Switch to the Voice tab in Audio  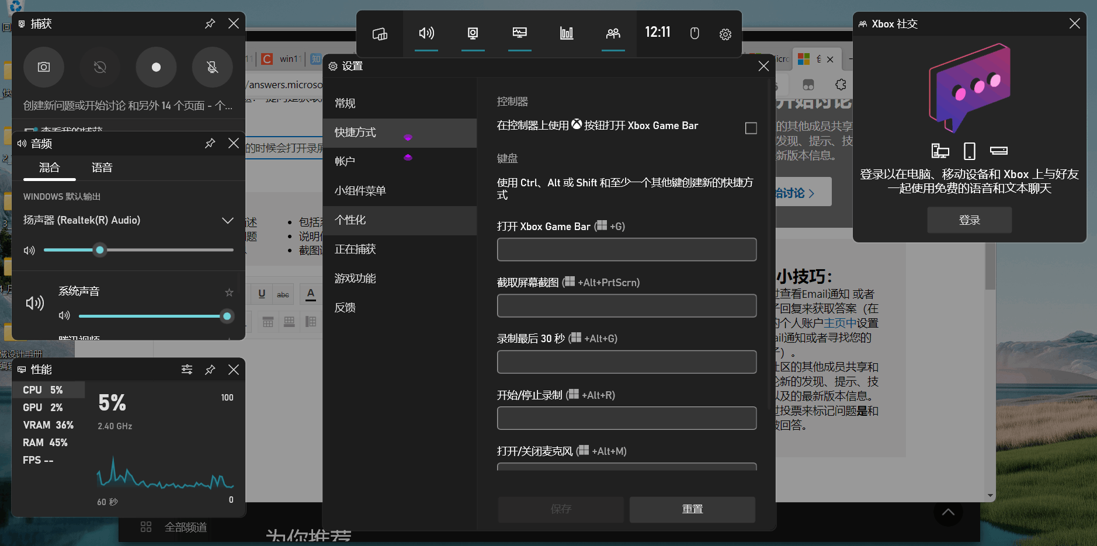[x=102, y=168]
